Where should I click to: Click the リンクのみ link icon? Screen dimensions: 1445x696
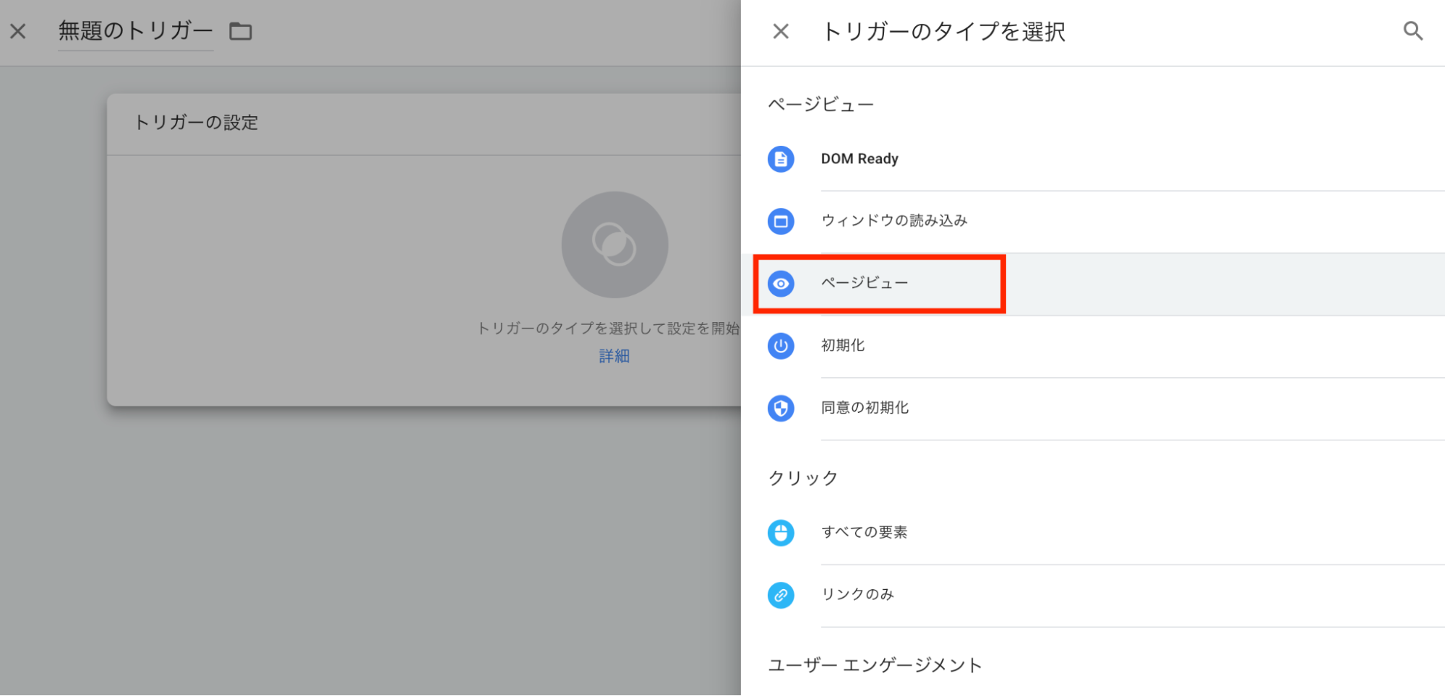(x=781, y=595)
